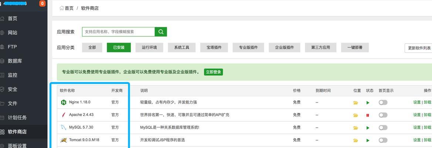Select the 一键部署 category tab

[355, 47]
